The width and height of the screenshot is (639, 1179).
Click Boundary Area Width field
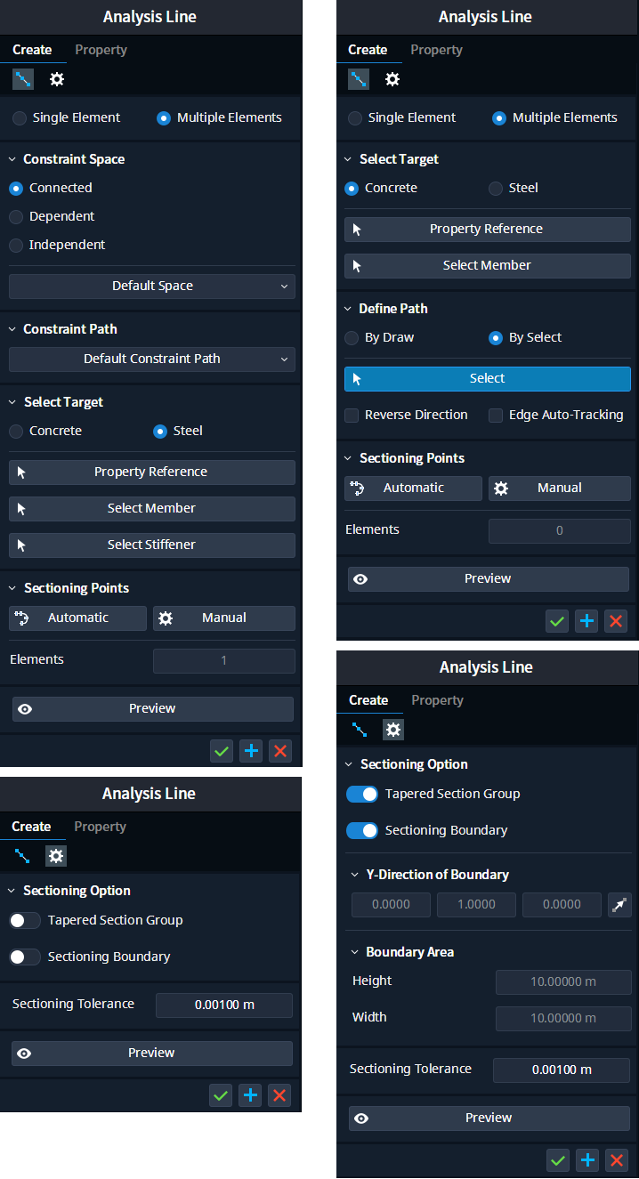click(x=563, y=1019)
